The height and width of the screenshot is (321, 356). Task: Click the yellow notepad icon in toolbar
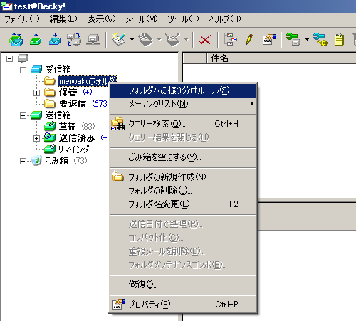pos(339,40)
